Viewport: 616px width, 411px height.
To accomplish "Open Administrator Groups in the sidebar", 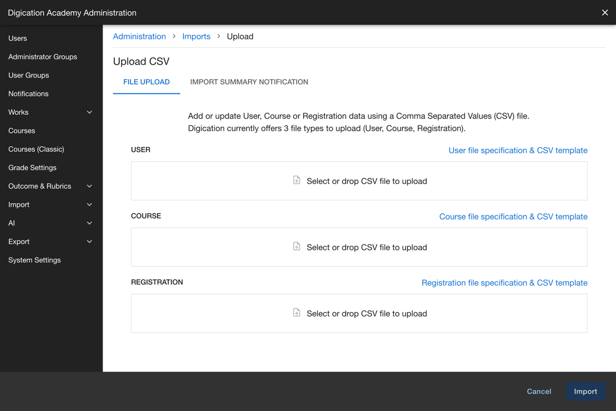I will tap(43, 56).
